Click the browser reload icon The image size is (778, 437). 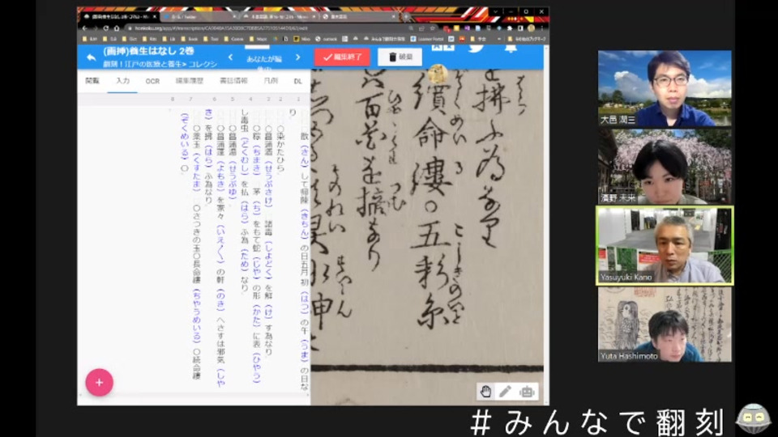105,28
